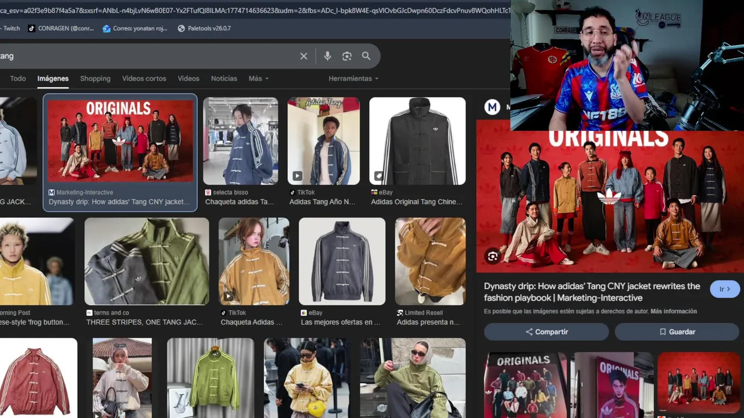This screenshot has height=418, width=744.
Task: Expand the Más dropdown
Action: tap(259, 78)
